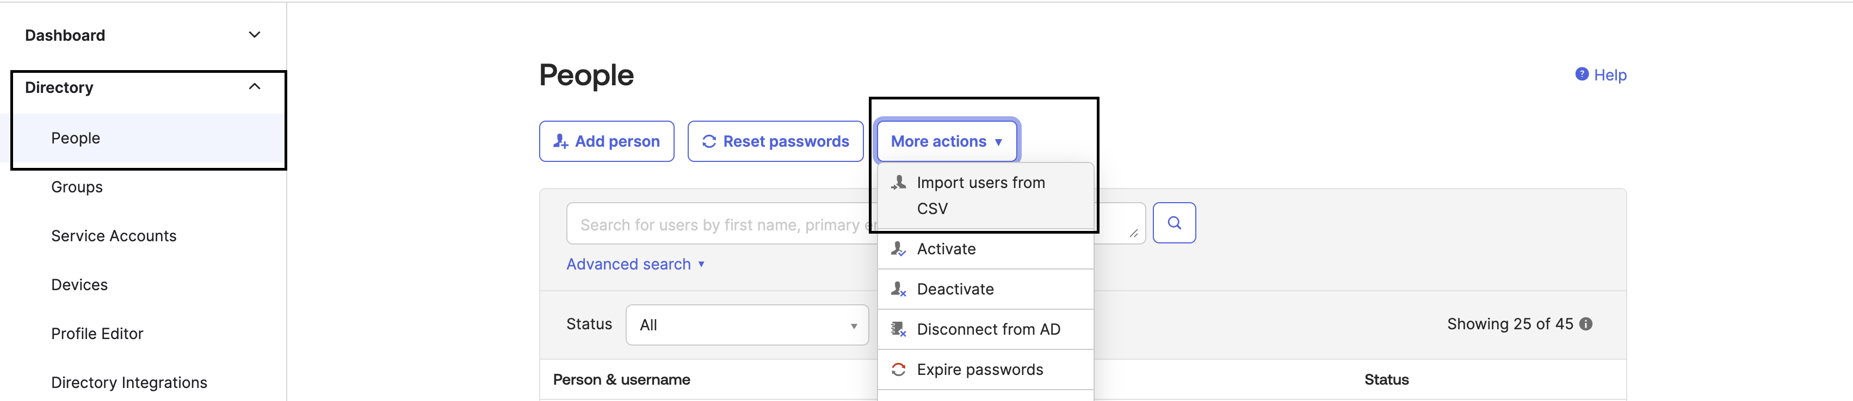Expand Advanced search options

tap(634, 264)
